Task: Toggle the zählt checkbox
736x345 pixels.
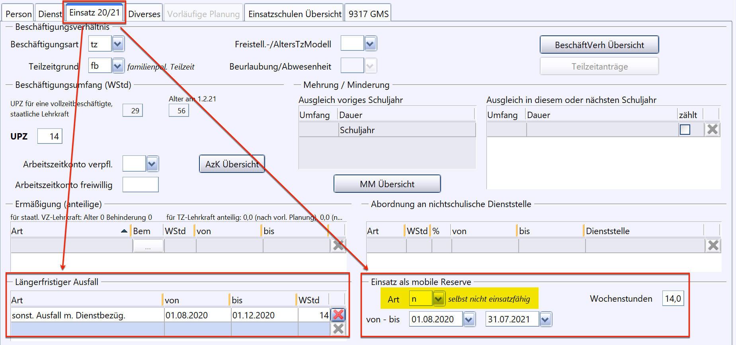Action: click(685, 130)
